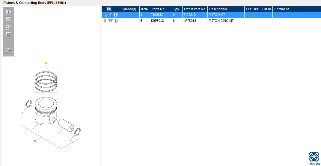321x166 pixels.
Task: Sort by Qty. column header
Action: [x=177, y=9]
